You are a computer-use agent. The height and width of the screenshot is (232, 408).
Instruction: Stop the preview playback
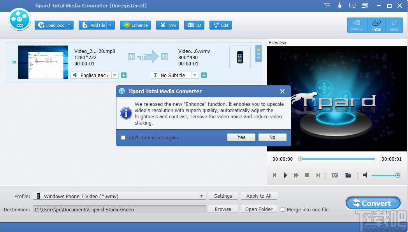coord(307,175)
